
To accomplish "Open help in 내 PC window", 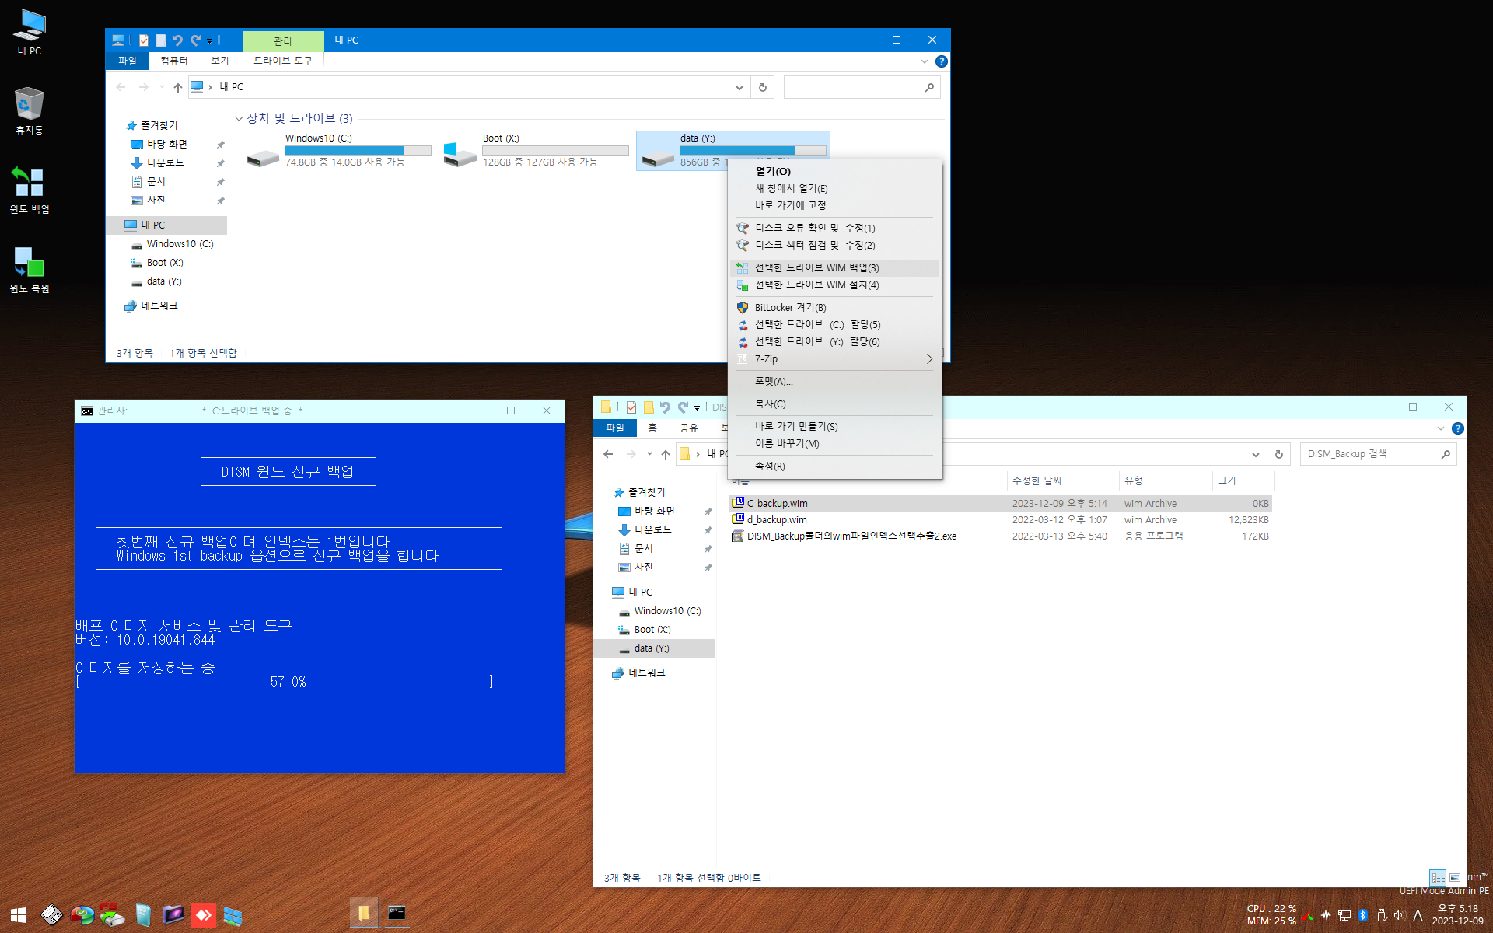I will coord(941,61).
